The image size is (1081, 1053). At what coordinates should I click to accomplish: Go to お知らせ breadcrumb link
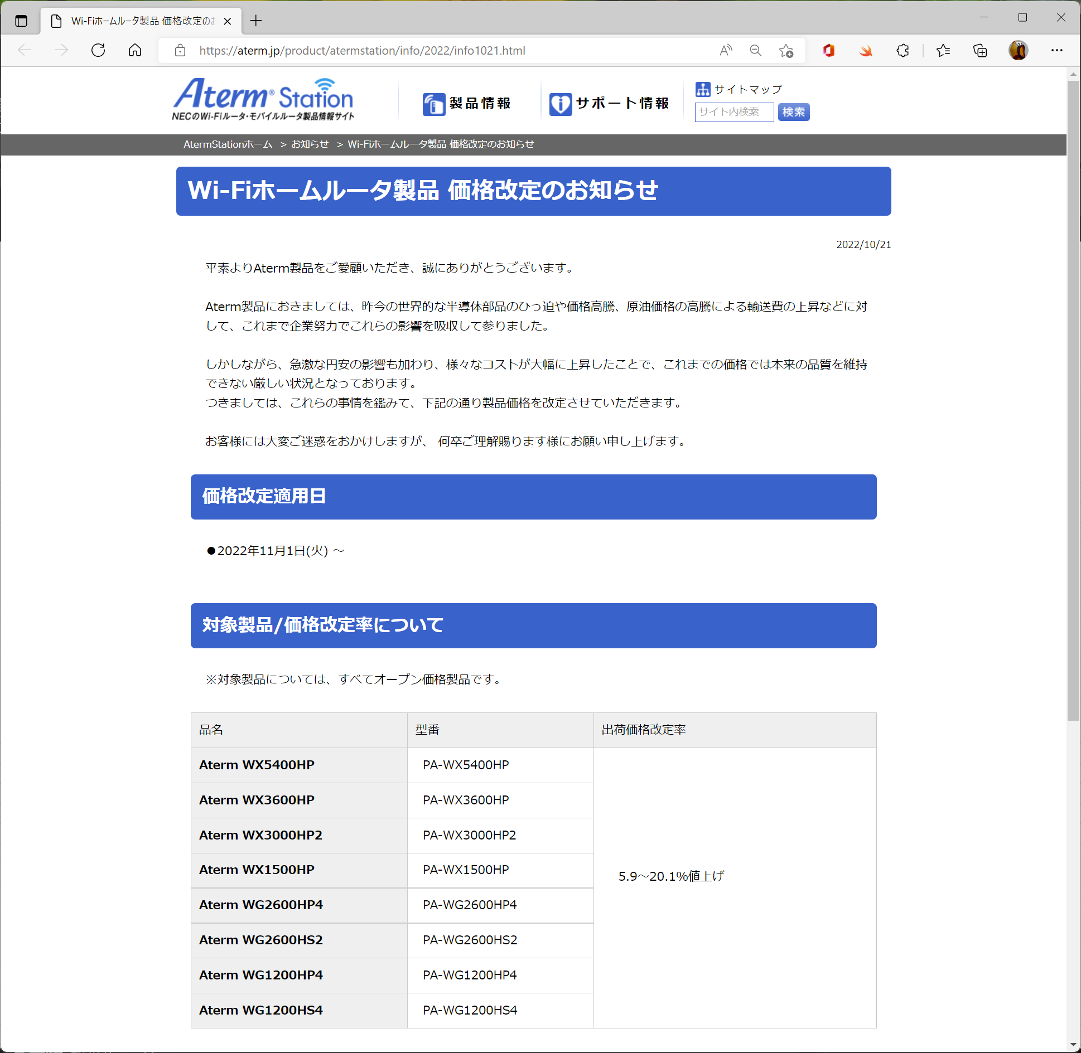pyautogui.click(x=310, y=144)
